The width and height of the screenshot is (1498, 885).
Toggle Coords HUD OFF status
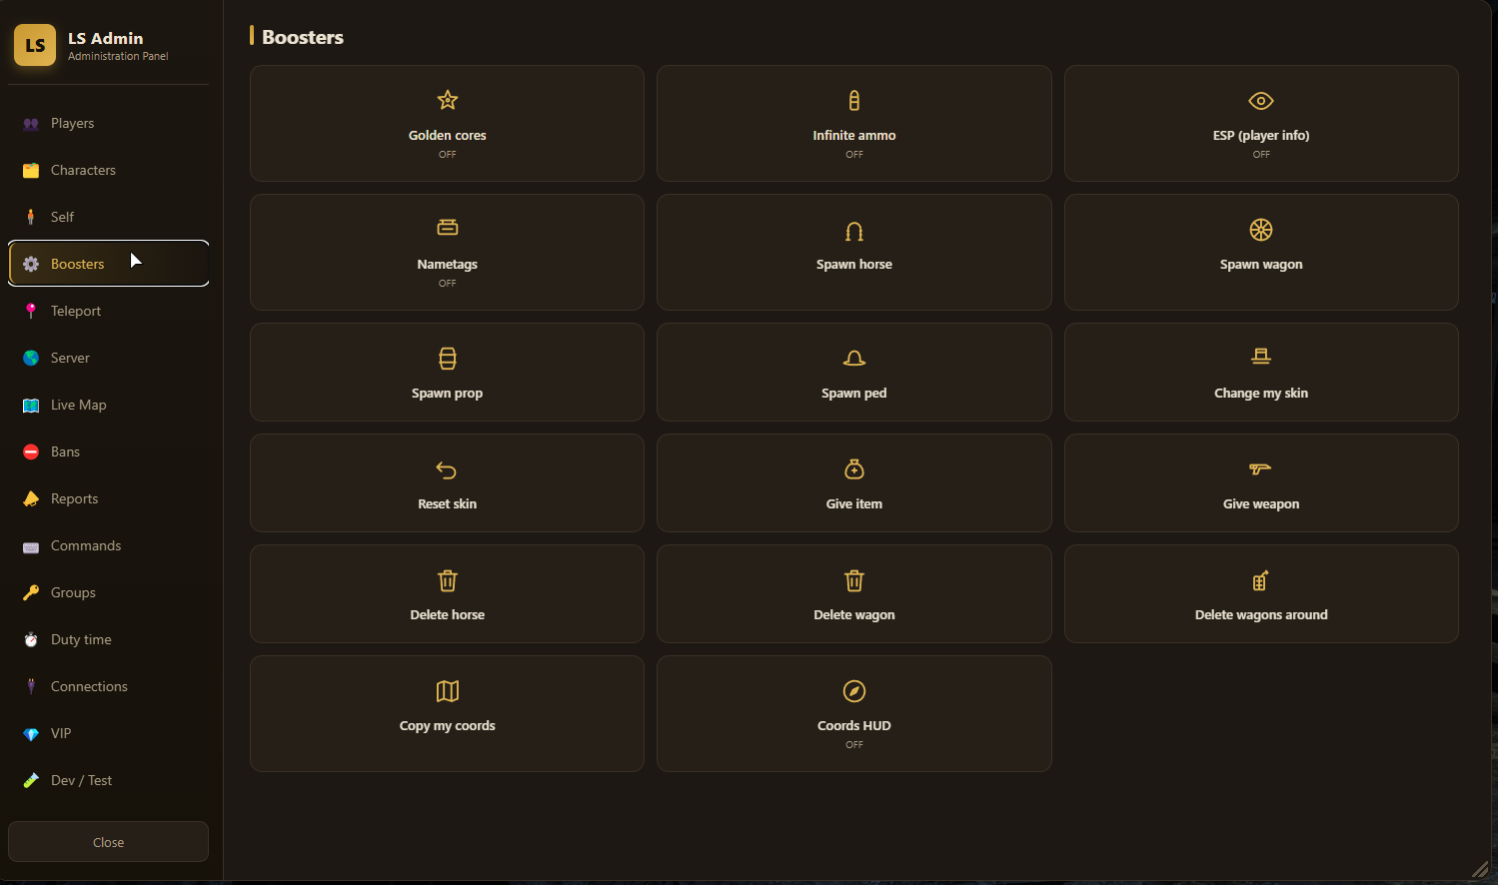854,745
